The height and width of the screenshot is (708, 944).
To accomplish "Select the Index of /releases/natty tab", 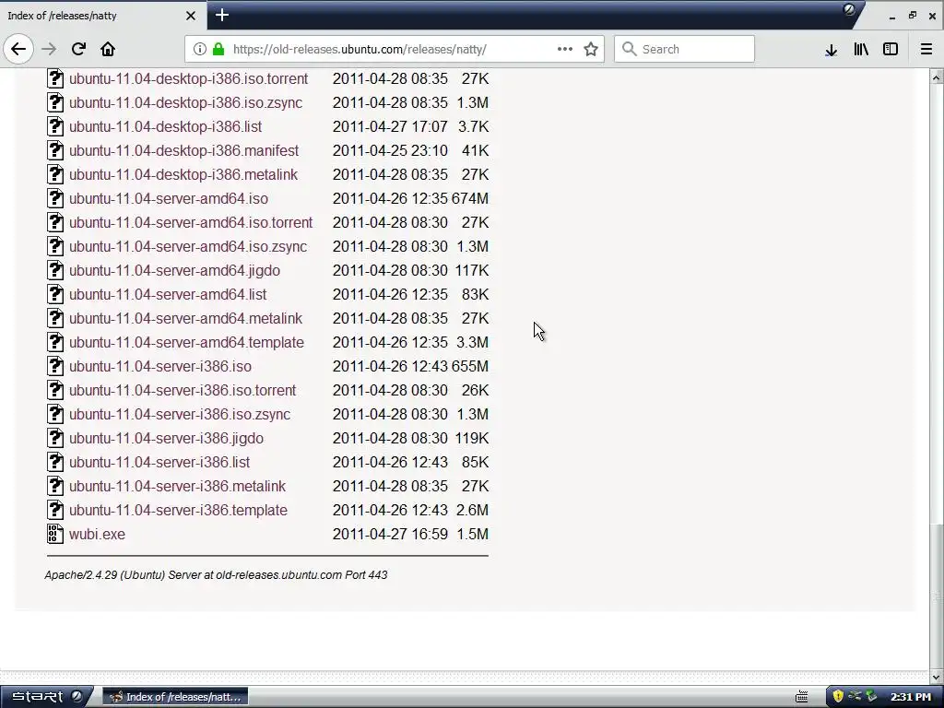I will [x=102, y=16].
